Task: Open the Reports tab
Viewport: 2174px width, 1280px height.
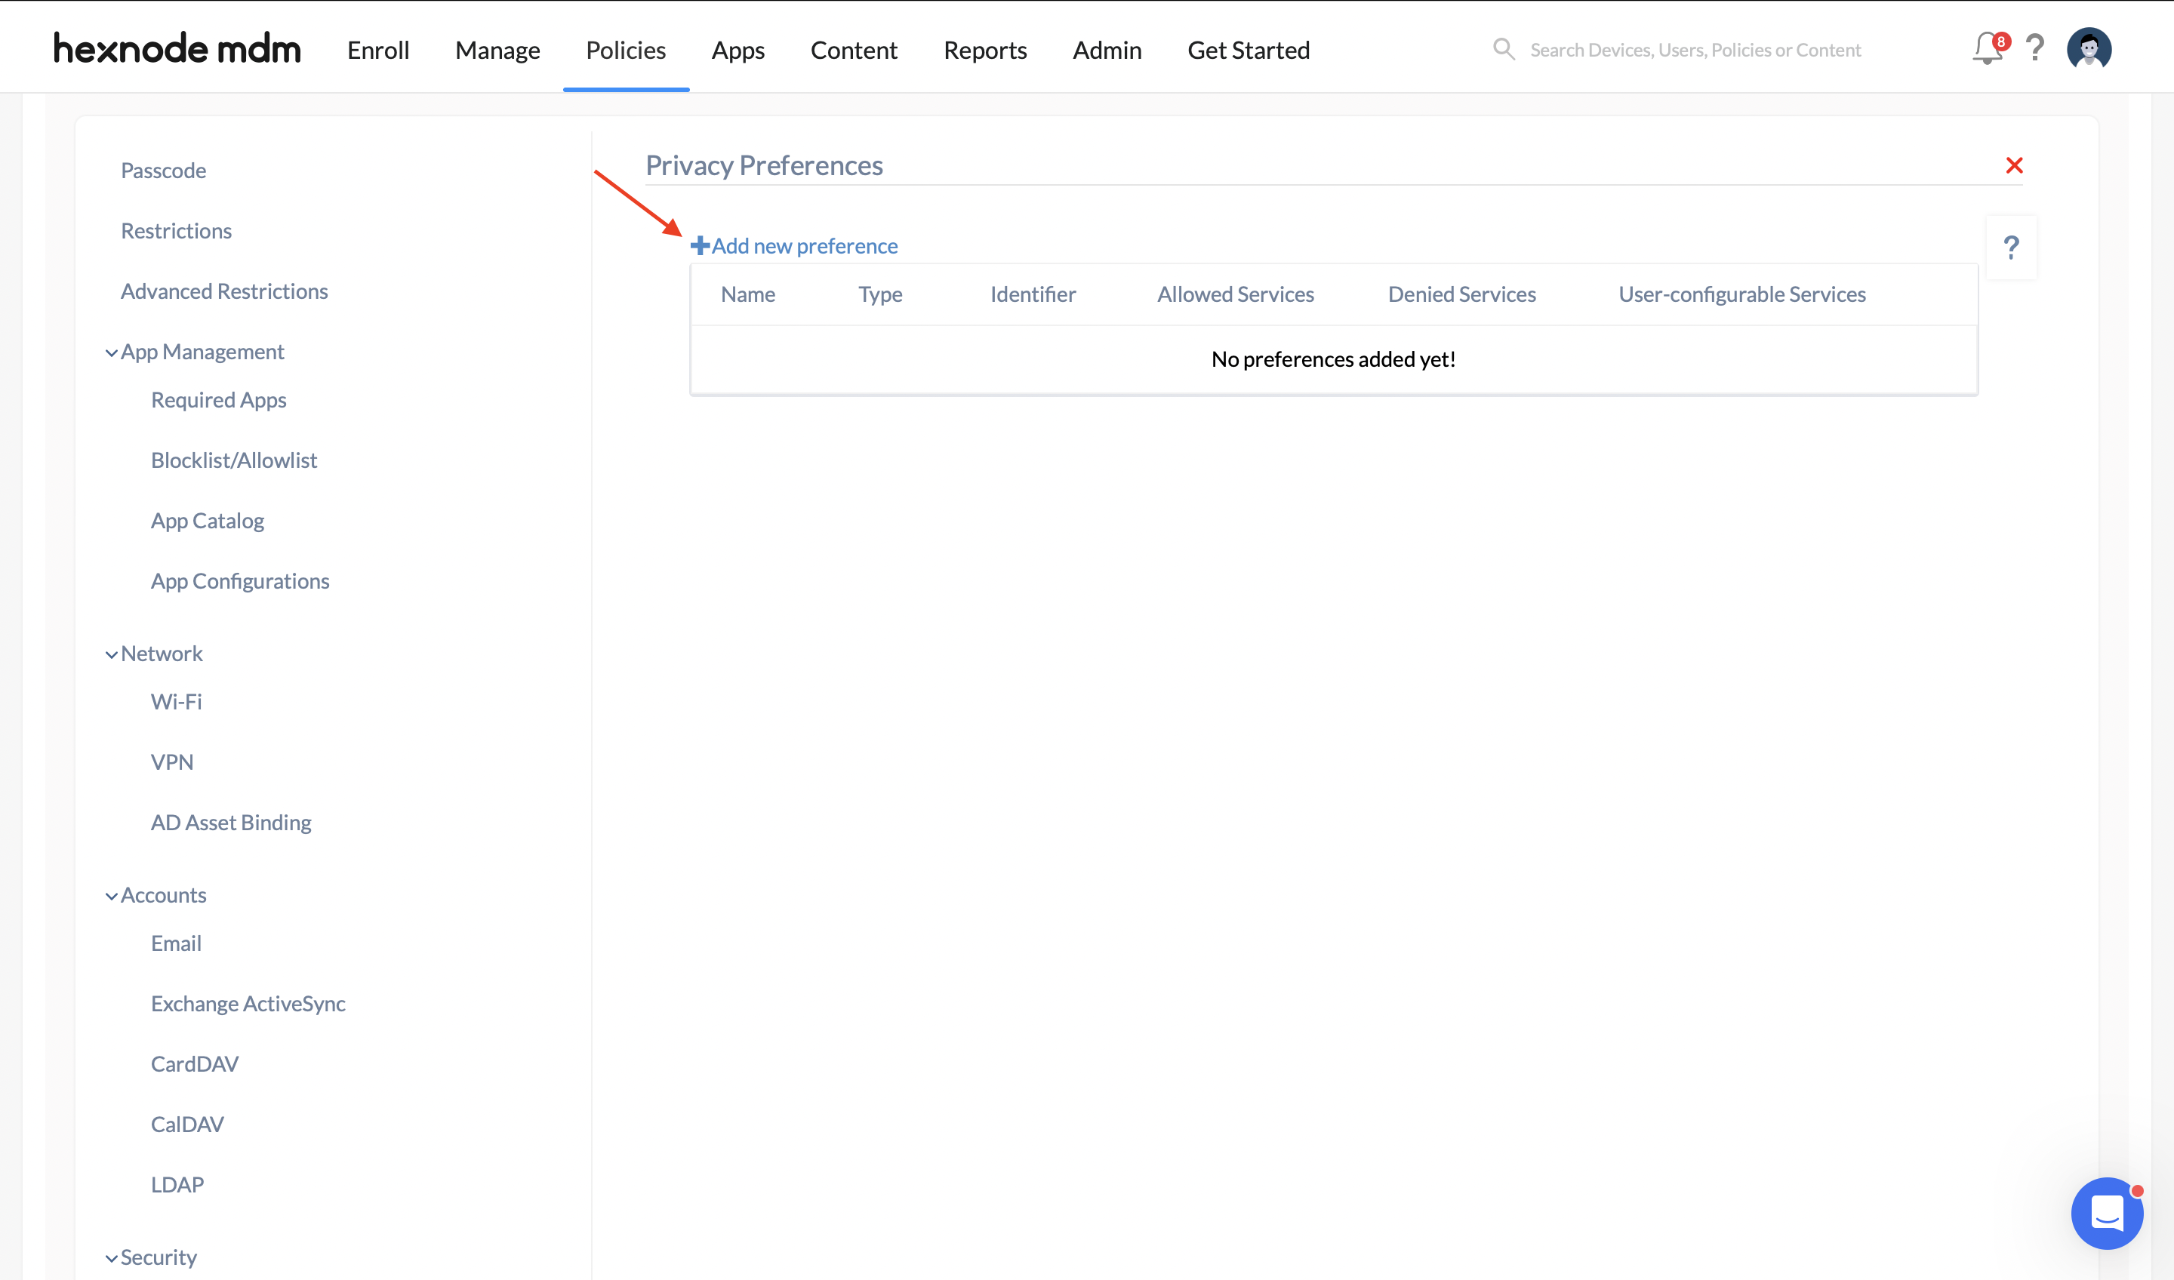Action: 985,50
